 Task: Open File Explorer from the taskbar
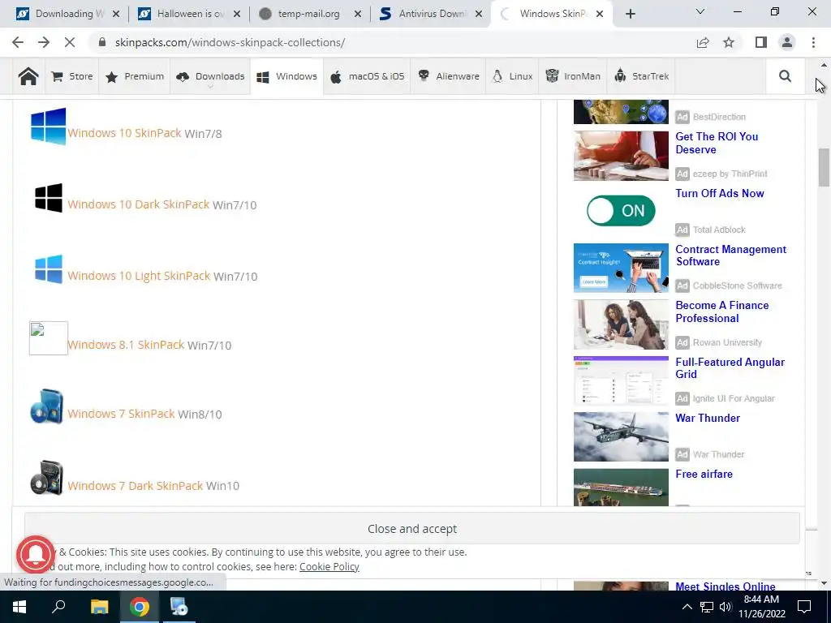pyautogui.click(x=99, y=607)
